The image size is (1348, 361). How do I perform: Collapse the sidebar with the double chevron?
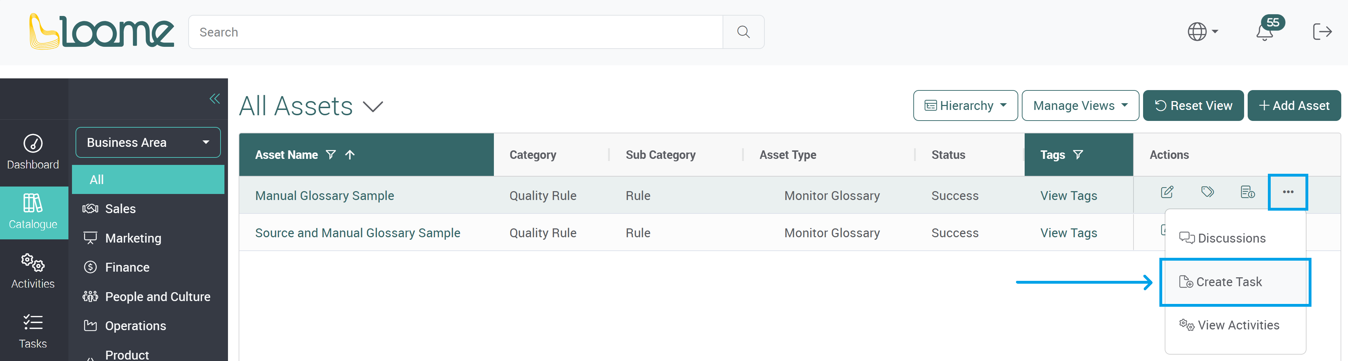(214, 98)
